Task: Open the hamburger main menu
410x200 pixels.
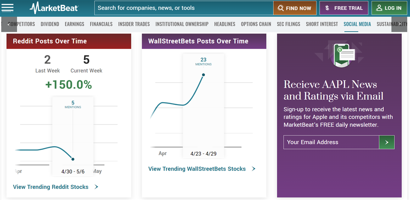Action: (7, 8)
